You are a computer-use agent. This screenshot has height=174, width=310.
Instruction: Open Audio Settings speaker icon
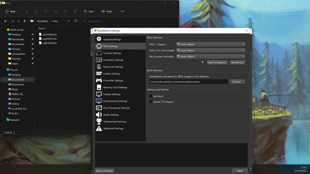(x=99, y=115)
